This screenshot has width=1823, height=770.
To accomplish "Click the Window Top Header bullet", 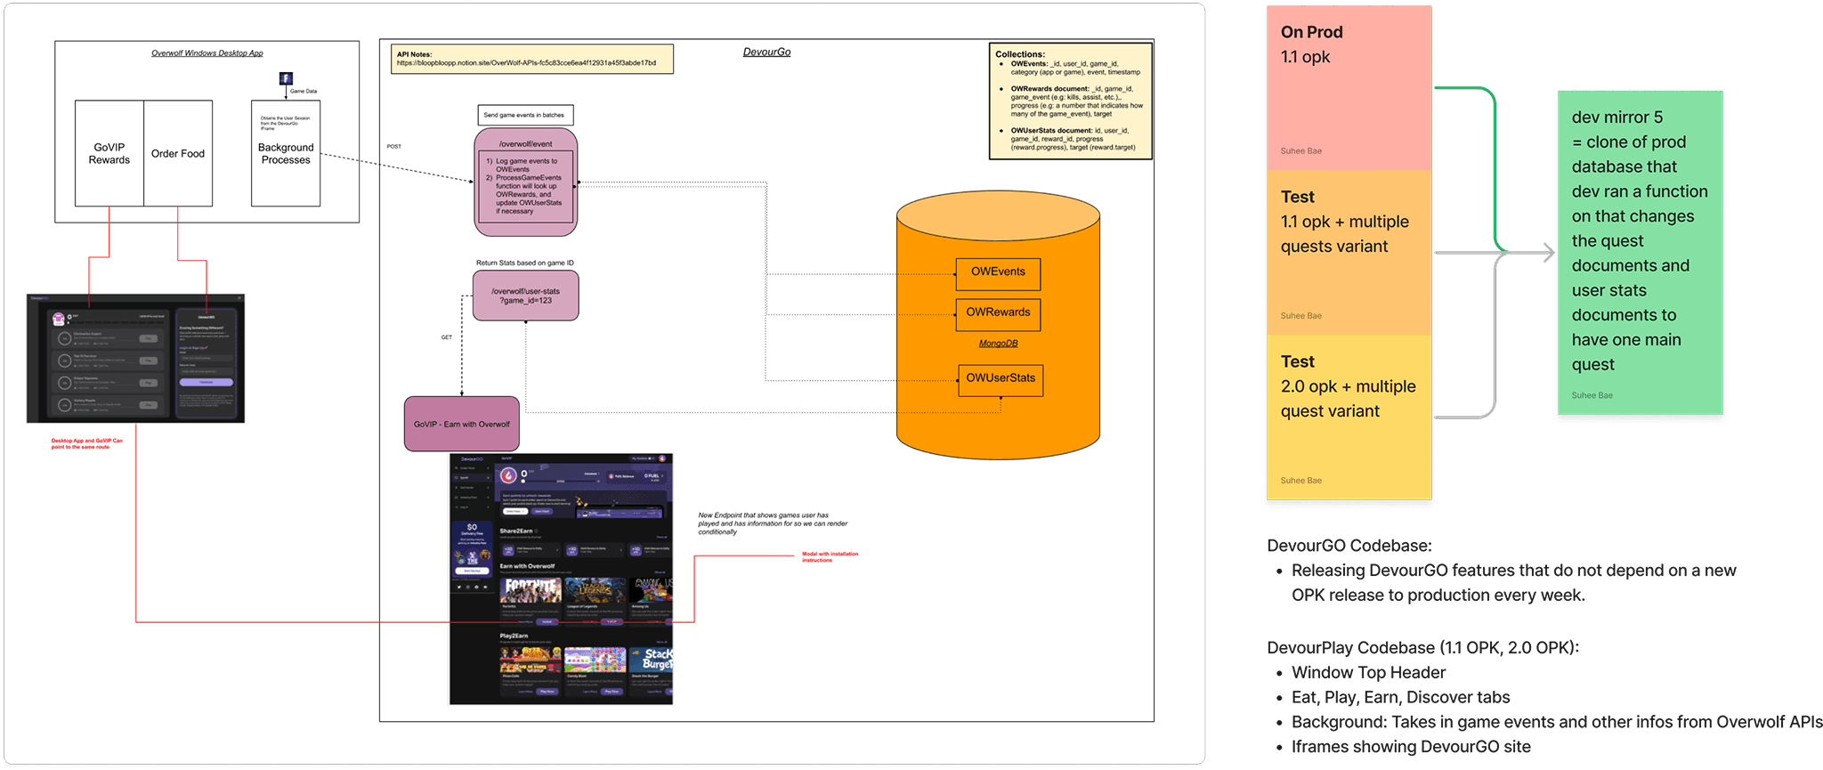I will (1369, 672).
